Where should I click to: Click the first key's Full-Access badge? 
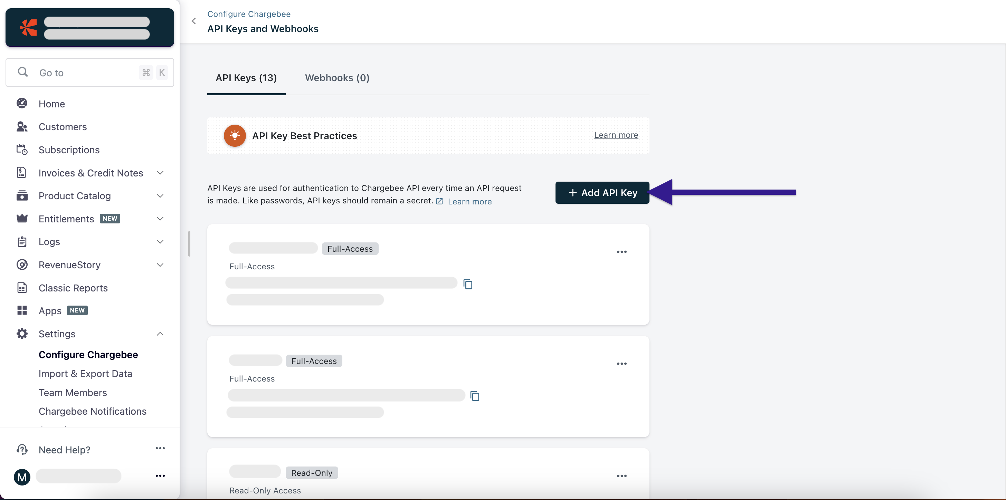350,249
